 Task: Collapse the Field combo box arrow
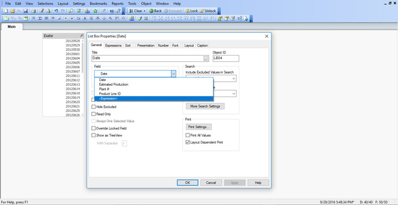[x=174, y=74]
